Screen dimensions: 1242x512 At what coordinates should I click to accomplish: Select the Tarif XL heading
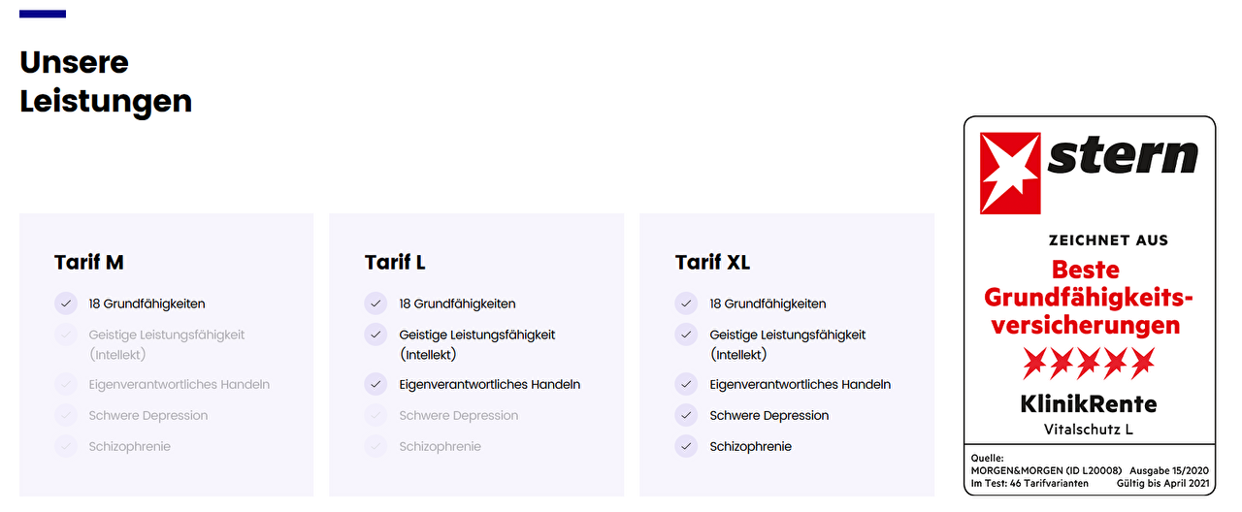coord(712,262)
